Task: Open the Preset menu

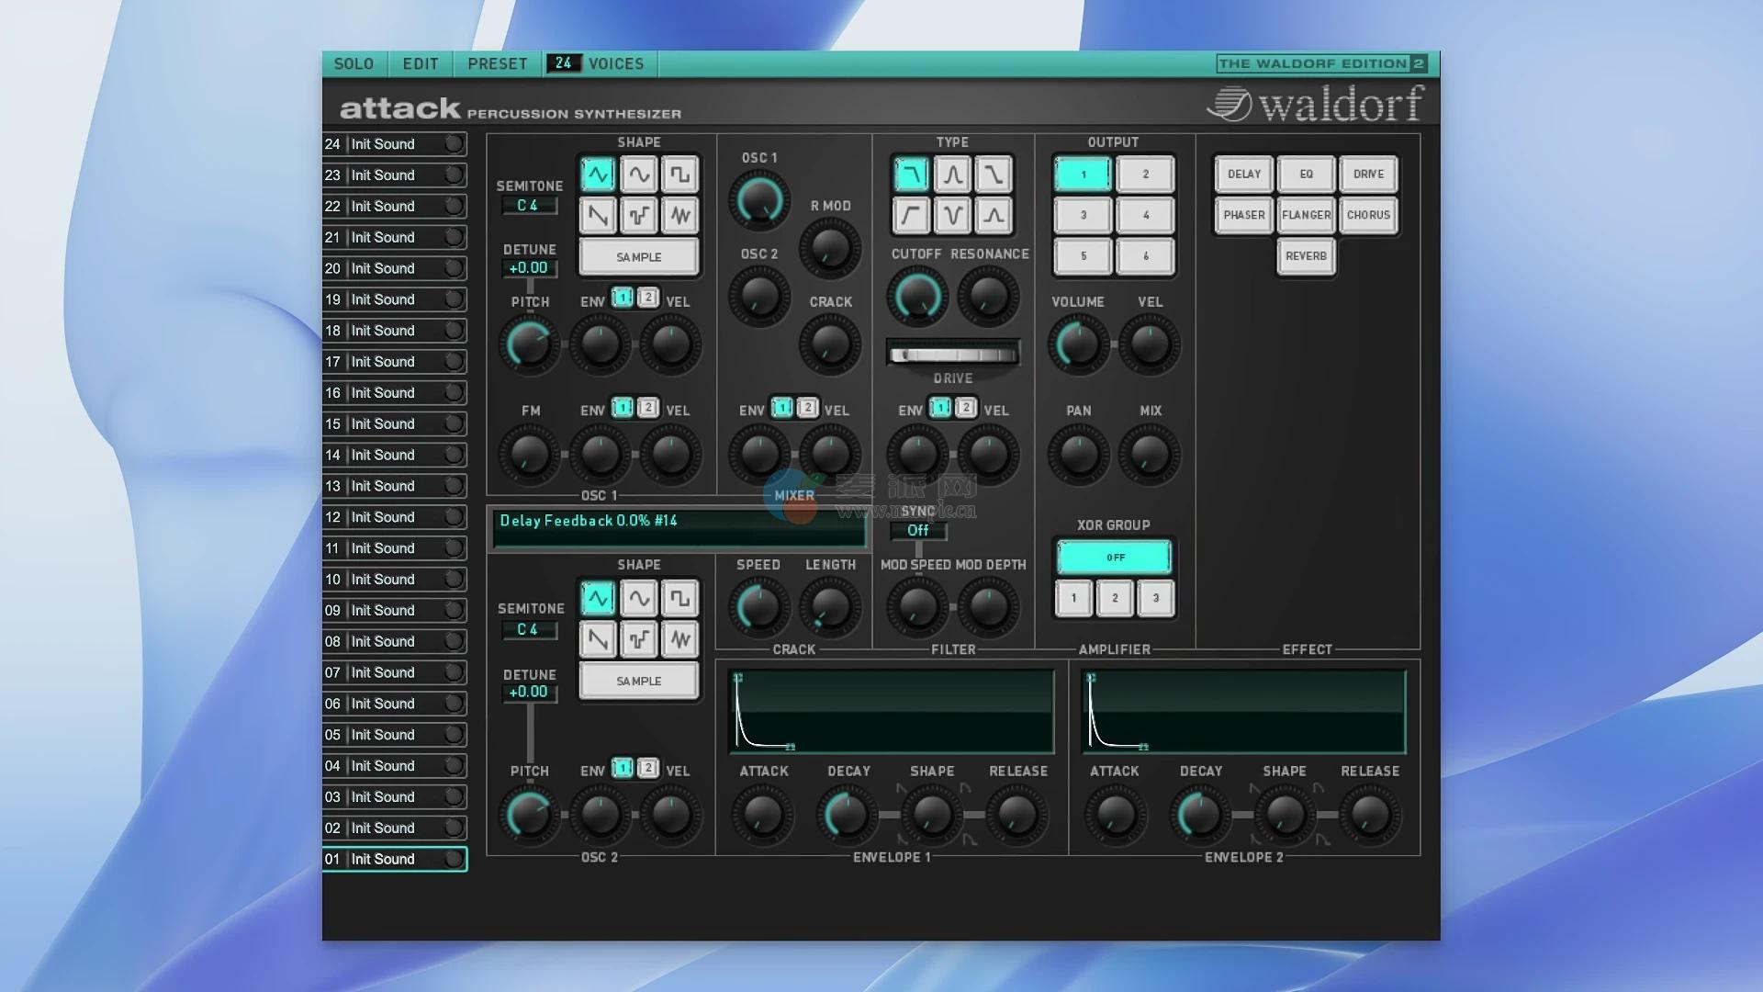Action: 497,63
